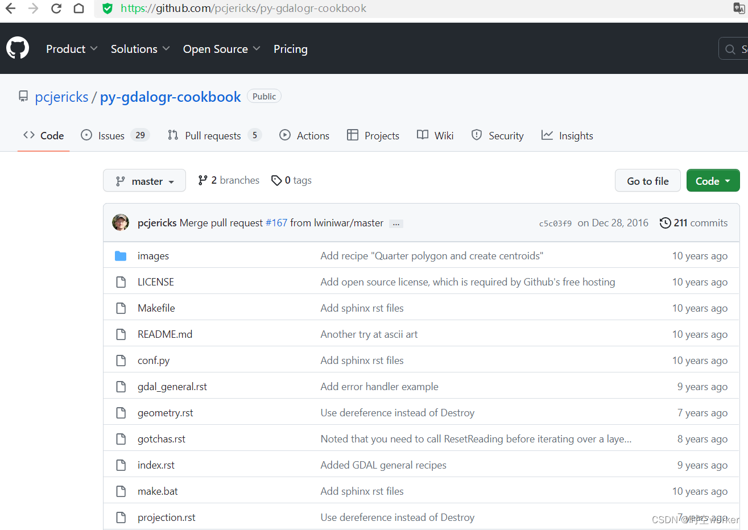This screenshot has height=530, width=748.
Task: Click the browser forward arrow
Action: 33,8
